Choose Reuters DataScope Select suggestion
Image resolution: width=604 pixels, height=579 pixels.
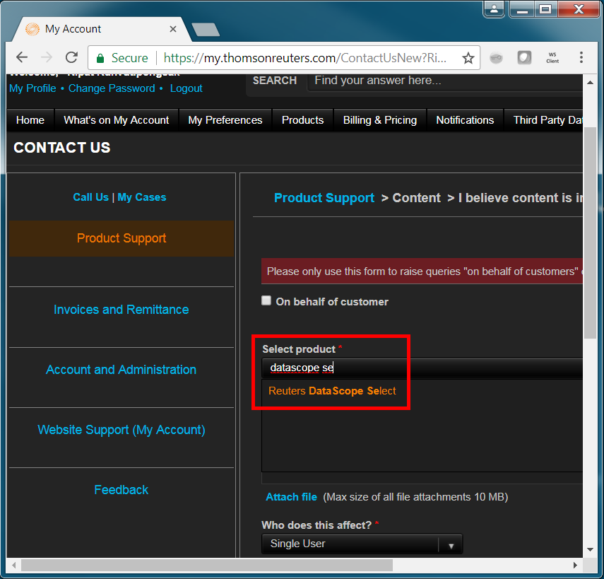pos(332,391)
